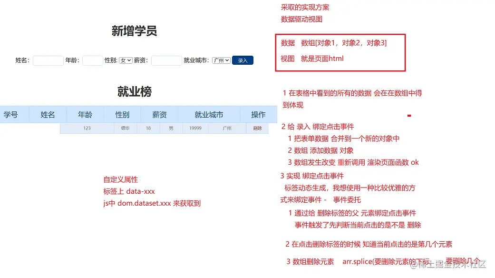495x278 pixels.
Task: Click the 年龄 column header
Action: (85, 115)
